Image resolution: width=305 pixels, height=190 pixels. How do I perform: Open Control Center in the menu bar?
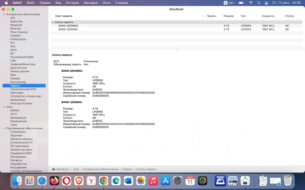(x=266, y=3)
